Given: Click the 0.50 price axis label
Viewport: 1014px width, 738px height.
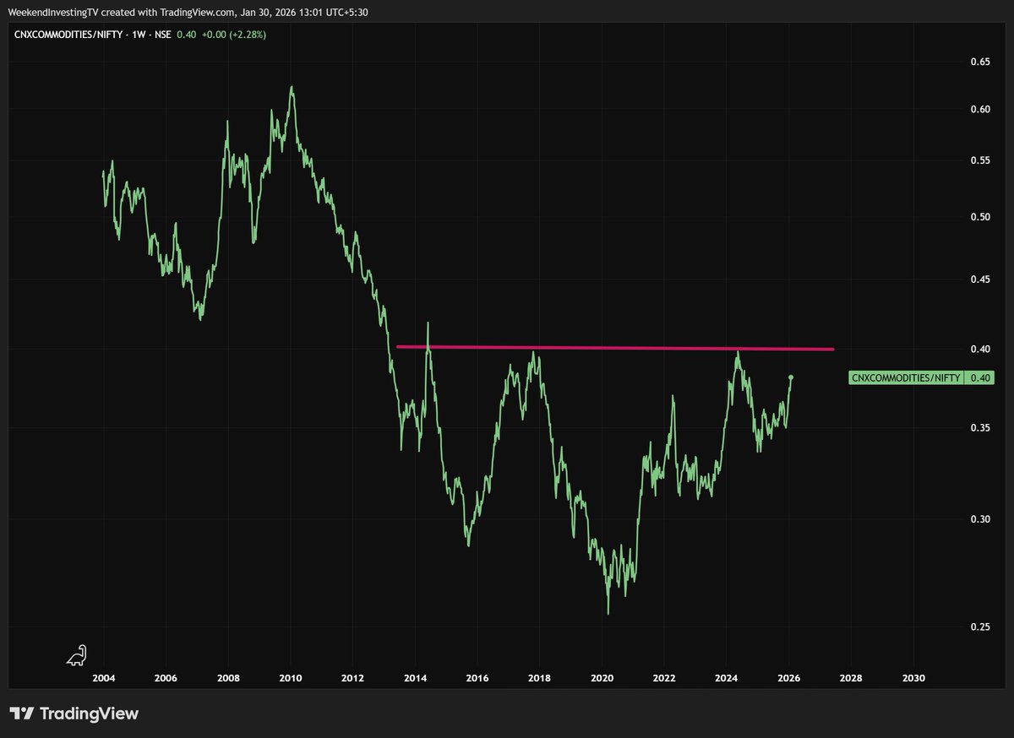Looking at the screenshot, I should coord(980,217).
